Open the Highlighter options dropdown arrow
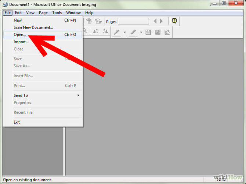Viewport: 246px width, 184px height. pos(141,32)
